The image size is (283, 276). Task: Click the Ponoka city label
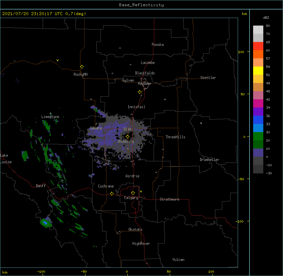point(158,45)
